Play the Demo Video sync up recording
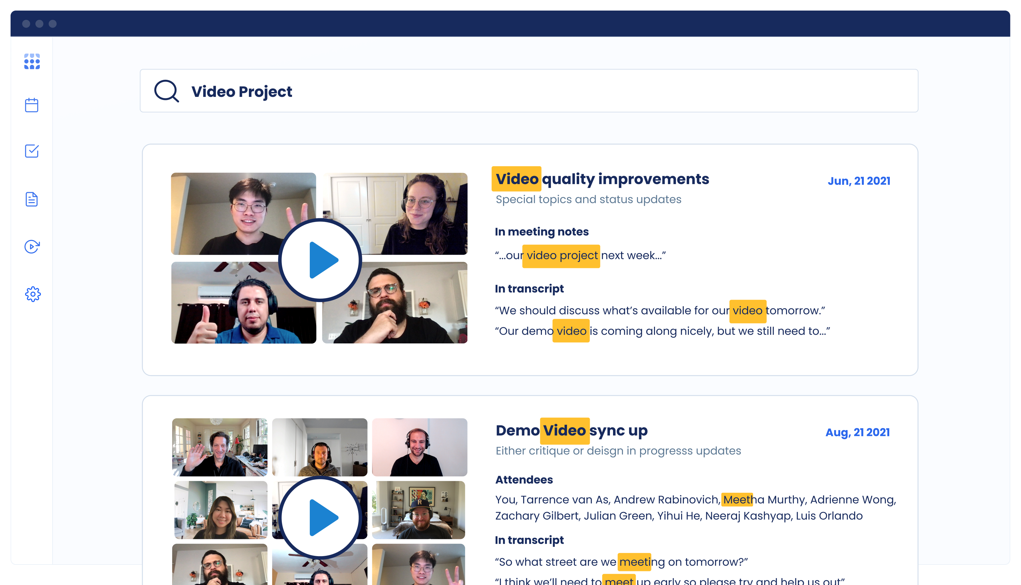This screenshot has height=585, width=1021. (319, 518)
